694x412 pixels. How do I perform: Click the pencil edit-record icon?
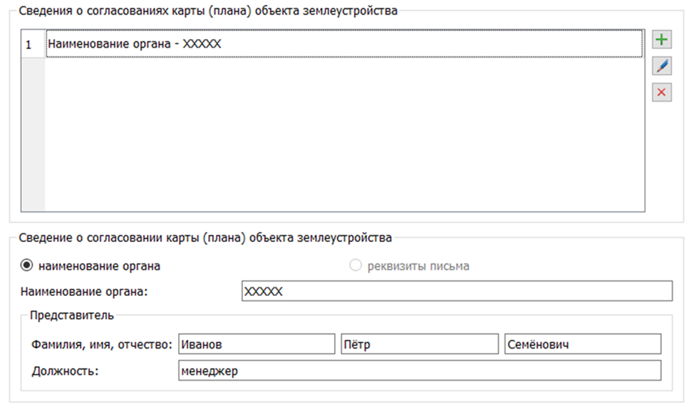click(662, 66)
